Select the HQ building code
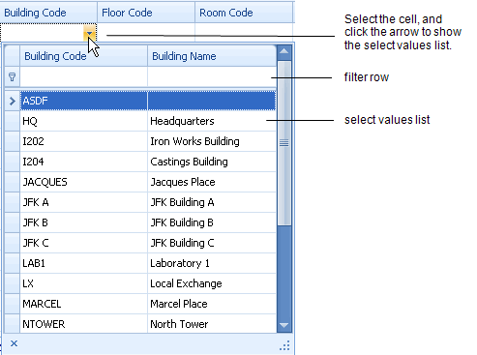Viewport: 477px width, 355px height. tap(83, 121)
